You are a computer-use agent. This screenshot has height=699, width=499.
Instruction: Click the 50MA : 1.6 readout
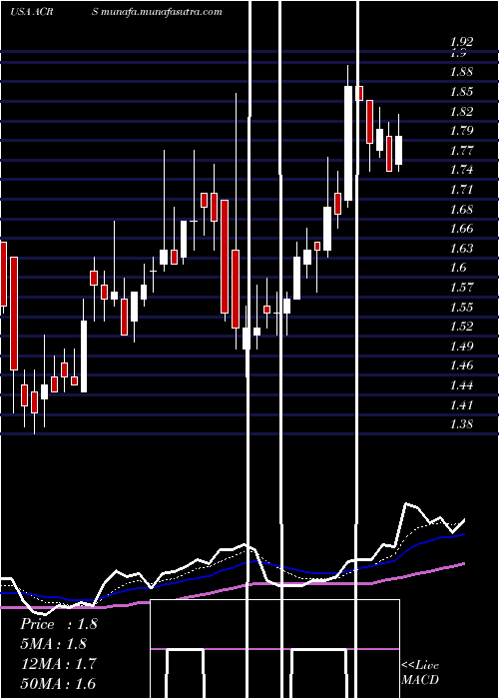(58, 683)
